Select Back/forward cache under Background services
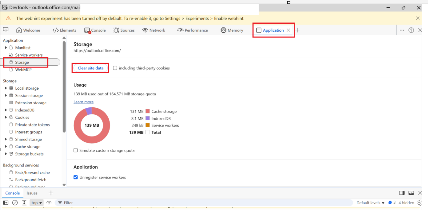Image resolution: width=428 pixels, height=210 pixels. tap(32, 172)
